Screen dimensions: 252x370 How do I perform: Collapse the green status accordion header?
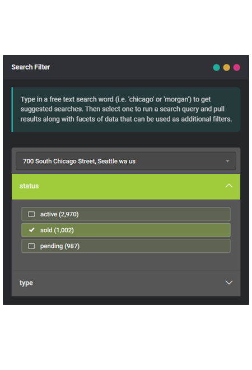point(126,187)
